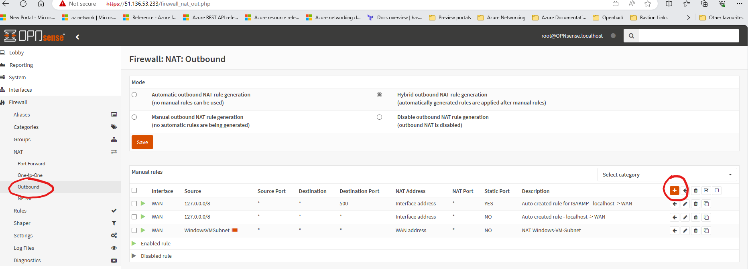Select Manual outbound NAT rule generation
The width and height of the screenshot is (748, 269).
click(x=134, y=117)
